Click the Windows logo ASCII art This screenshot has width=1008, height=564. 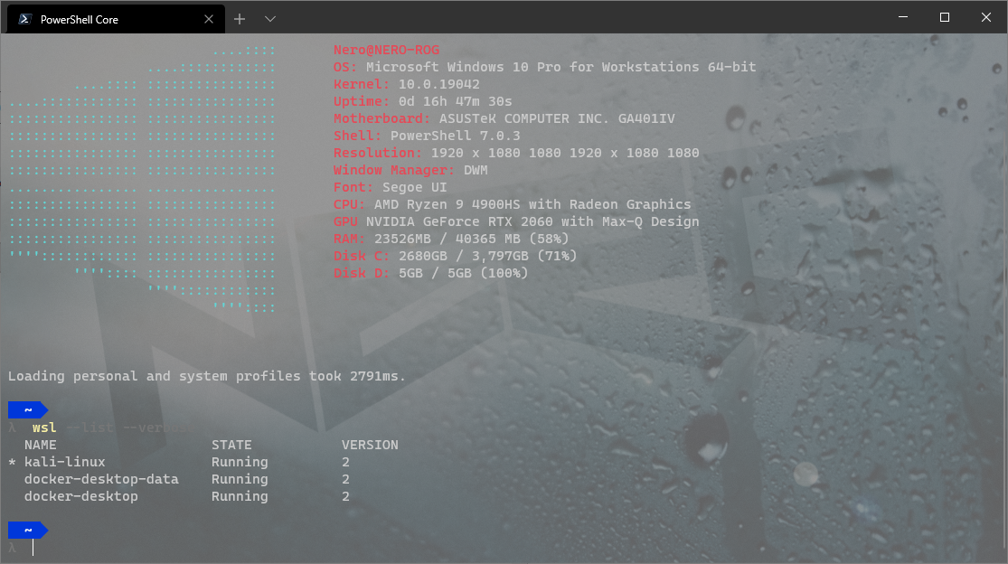click(142, 179)
